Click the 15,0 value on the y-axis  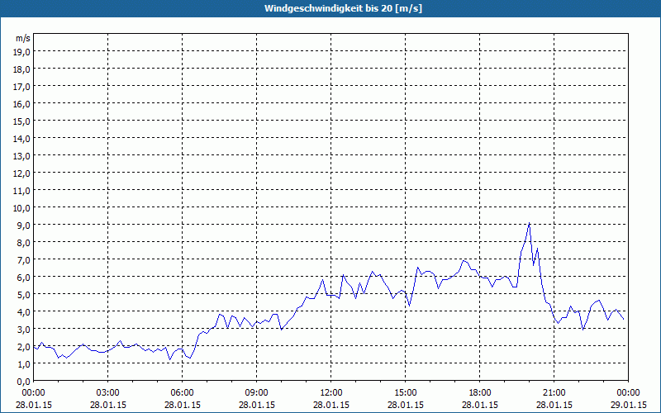[x=22, y=121]
